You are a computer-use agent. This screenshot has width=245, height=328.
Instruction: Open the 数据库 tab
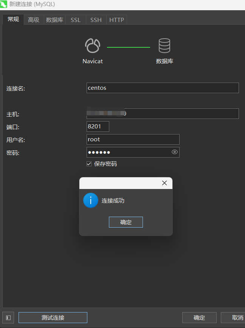click(x=55, y=20)
